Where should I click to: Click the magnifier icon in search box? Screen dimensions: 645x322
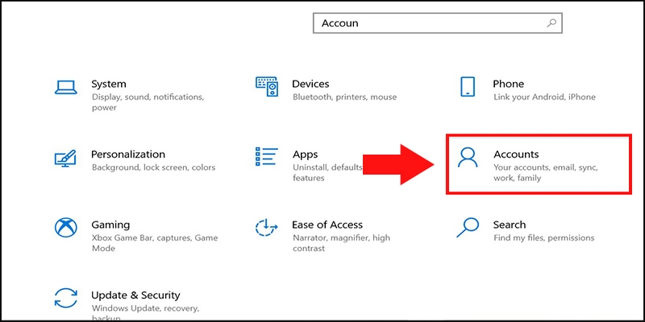click(551, 23)
